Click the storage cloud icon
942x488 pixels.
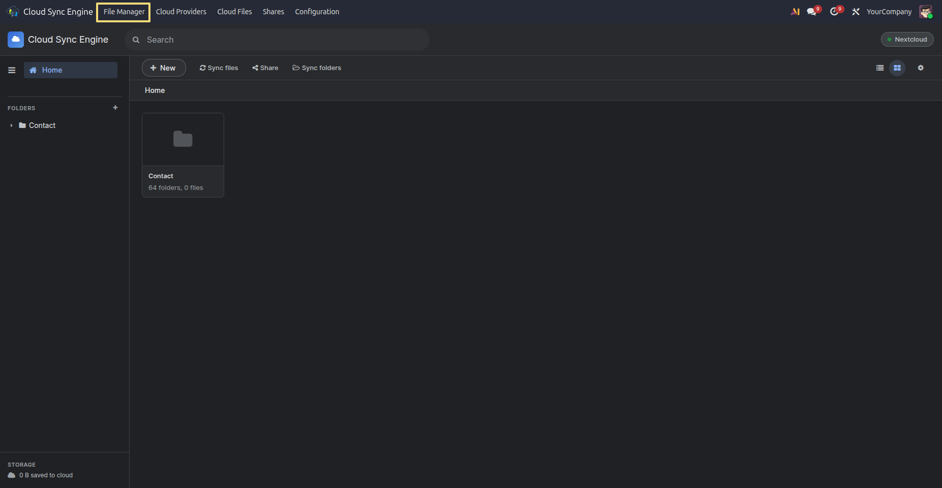pyautogui.click(x=12, y=475)
